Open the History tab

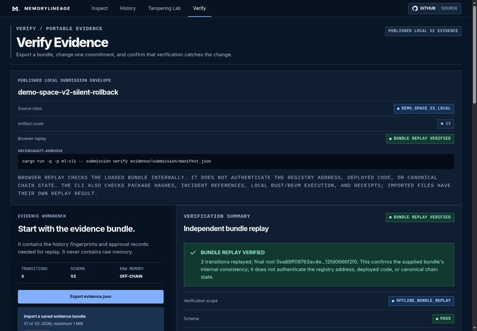pos(128,8)
